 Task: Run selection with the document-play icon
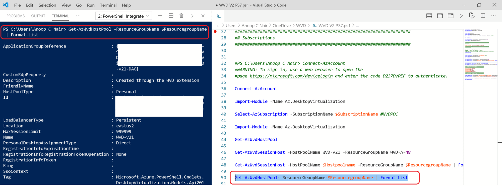click(x=472, y=16)
